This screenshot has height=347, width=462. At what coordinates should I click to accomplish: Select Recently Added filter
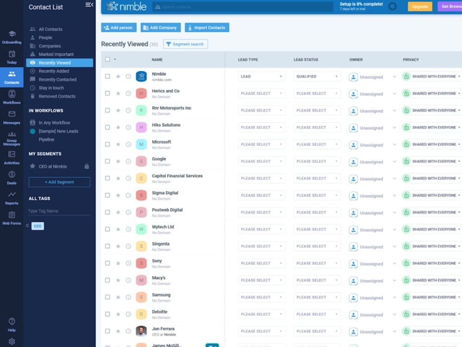point(54,71)
